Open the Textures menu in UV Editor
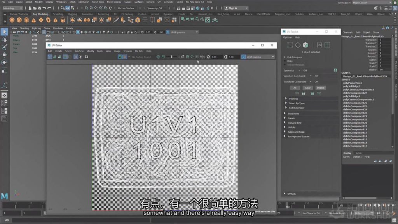398x224 pixels. [127, 51]
